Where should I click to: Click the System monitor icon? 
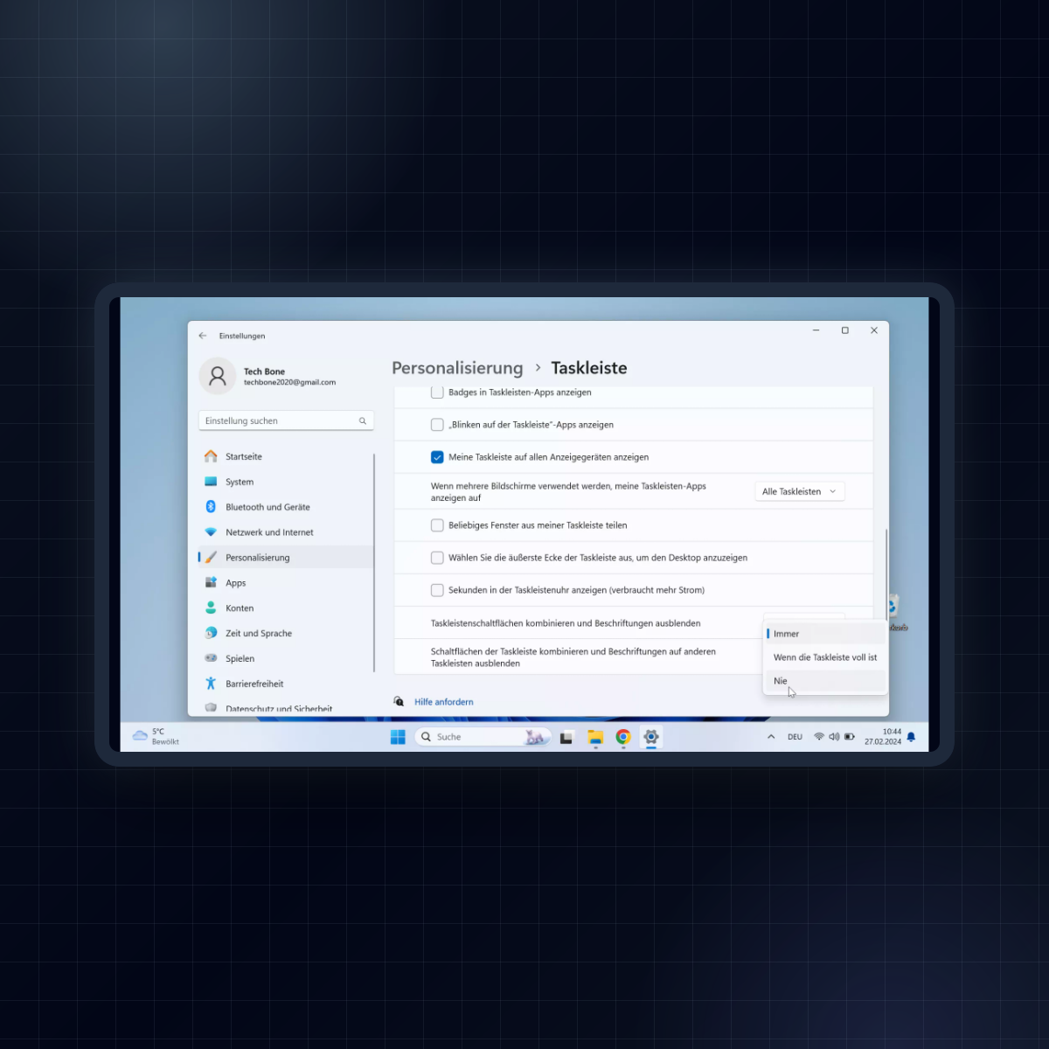(211, 482)
